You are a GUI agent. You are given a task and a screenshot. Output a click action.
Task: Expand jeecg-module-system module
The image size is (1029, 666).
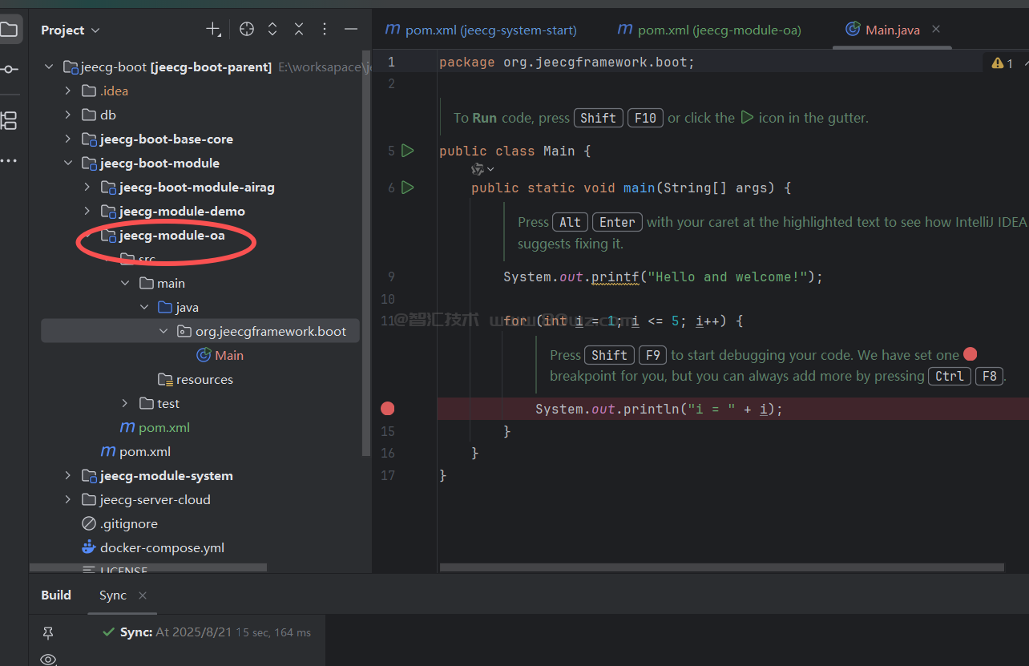tap(68, 476)
